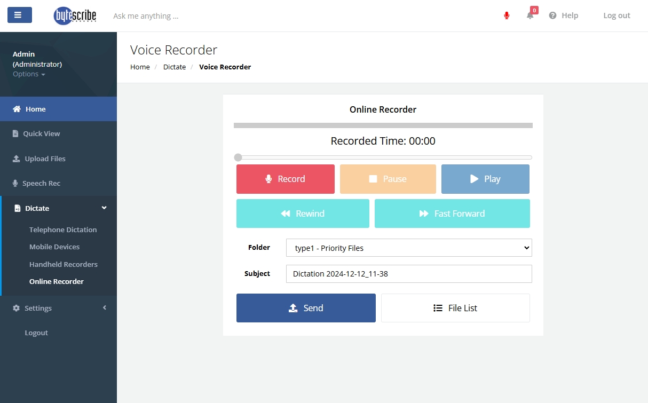Click the Dictate file icon
The height and width of the screenshot is (403, 648).
click(x=17, y=208)
